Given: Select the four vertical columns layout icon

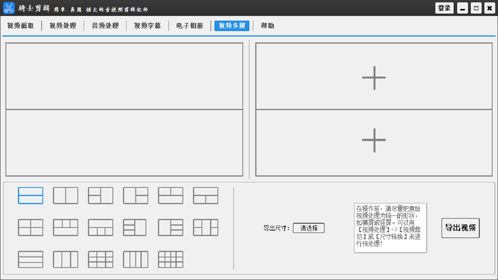Looking at the screenshot, I should coord(135,259).
